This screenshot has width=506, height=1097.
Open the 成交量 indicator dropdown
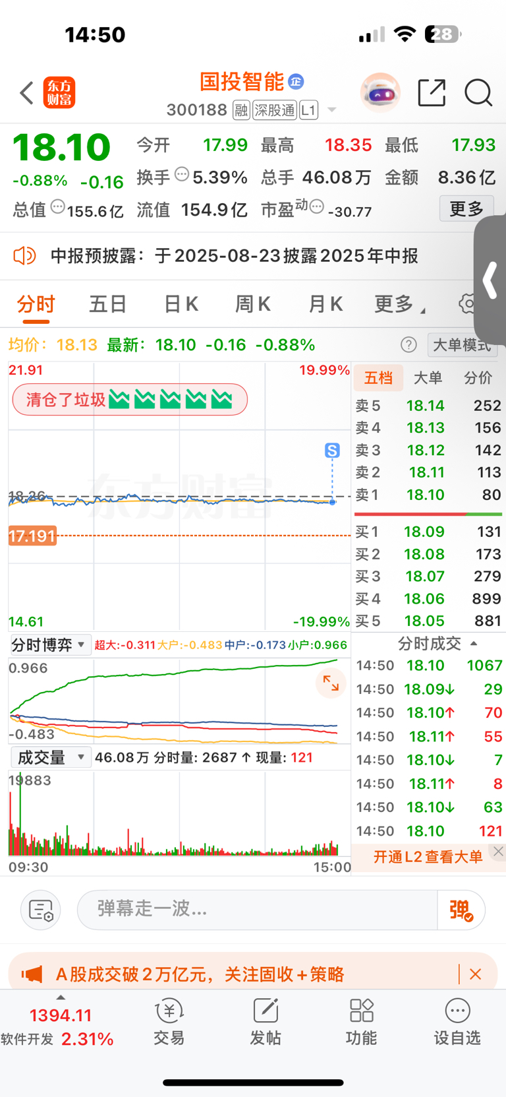[50, 757]
